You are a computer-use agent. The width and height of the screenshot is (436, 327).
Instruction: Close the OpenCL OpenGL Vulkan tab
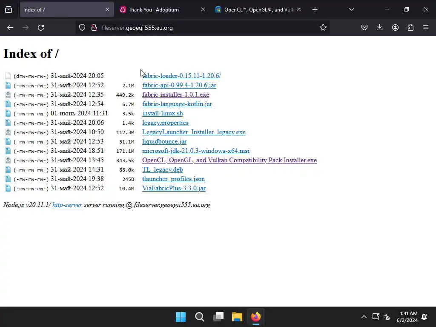pos(299,10)
